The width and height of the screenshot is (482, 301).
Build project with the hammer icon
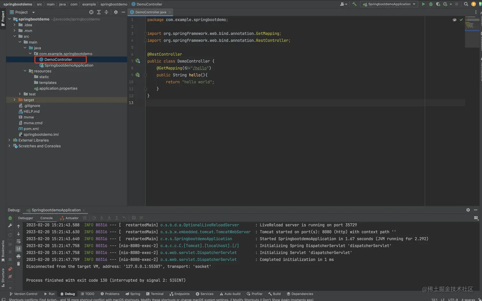354,4
